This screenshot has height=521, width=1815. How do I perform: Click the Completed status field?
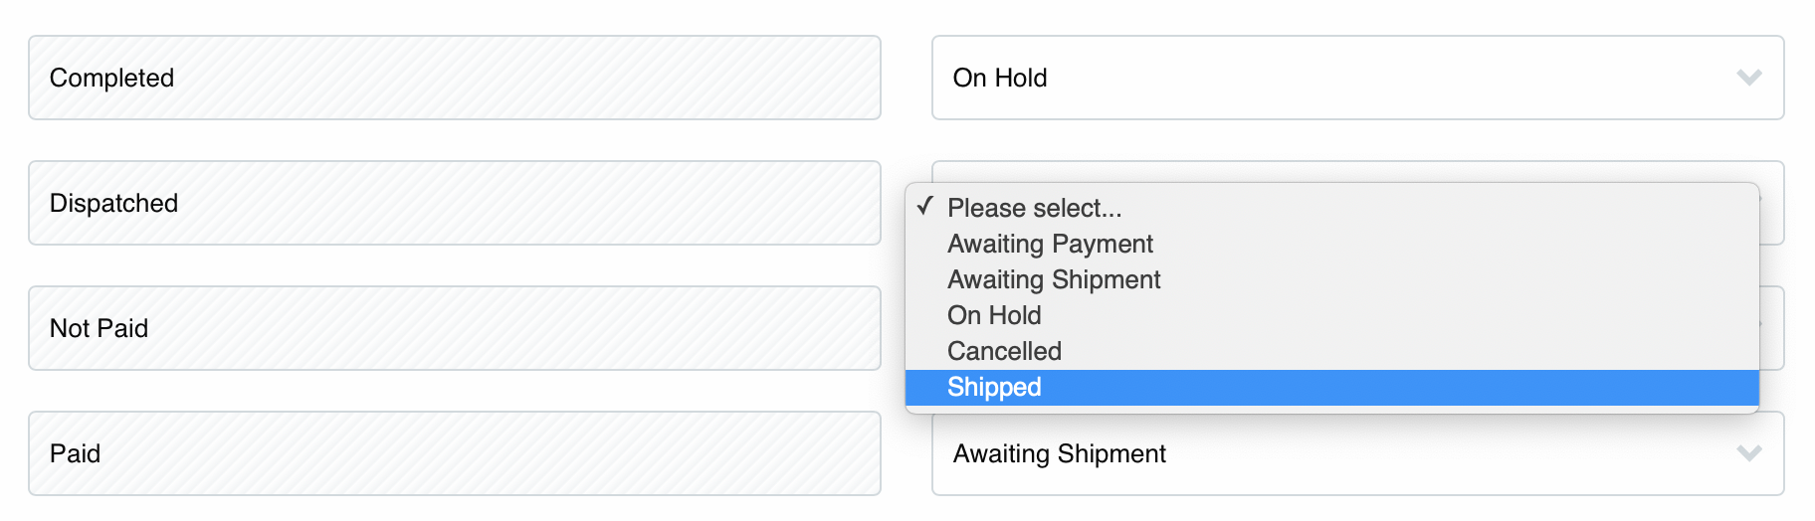[x=454, y=78]
